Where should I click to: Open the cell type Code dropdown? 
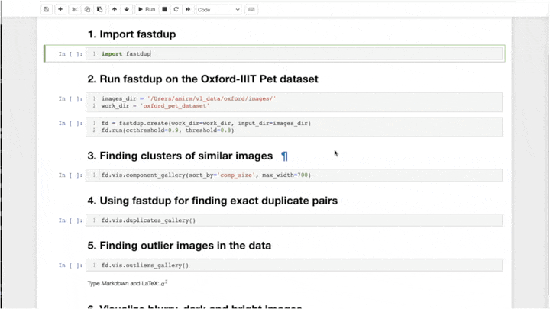click(x=218, y=10)
